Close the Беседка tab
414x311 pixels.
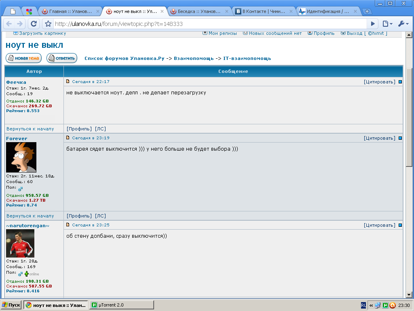pos(226,11)
